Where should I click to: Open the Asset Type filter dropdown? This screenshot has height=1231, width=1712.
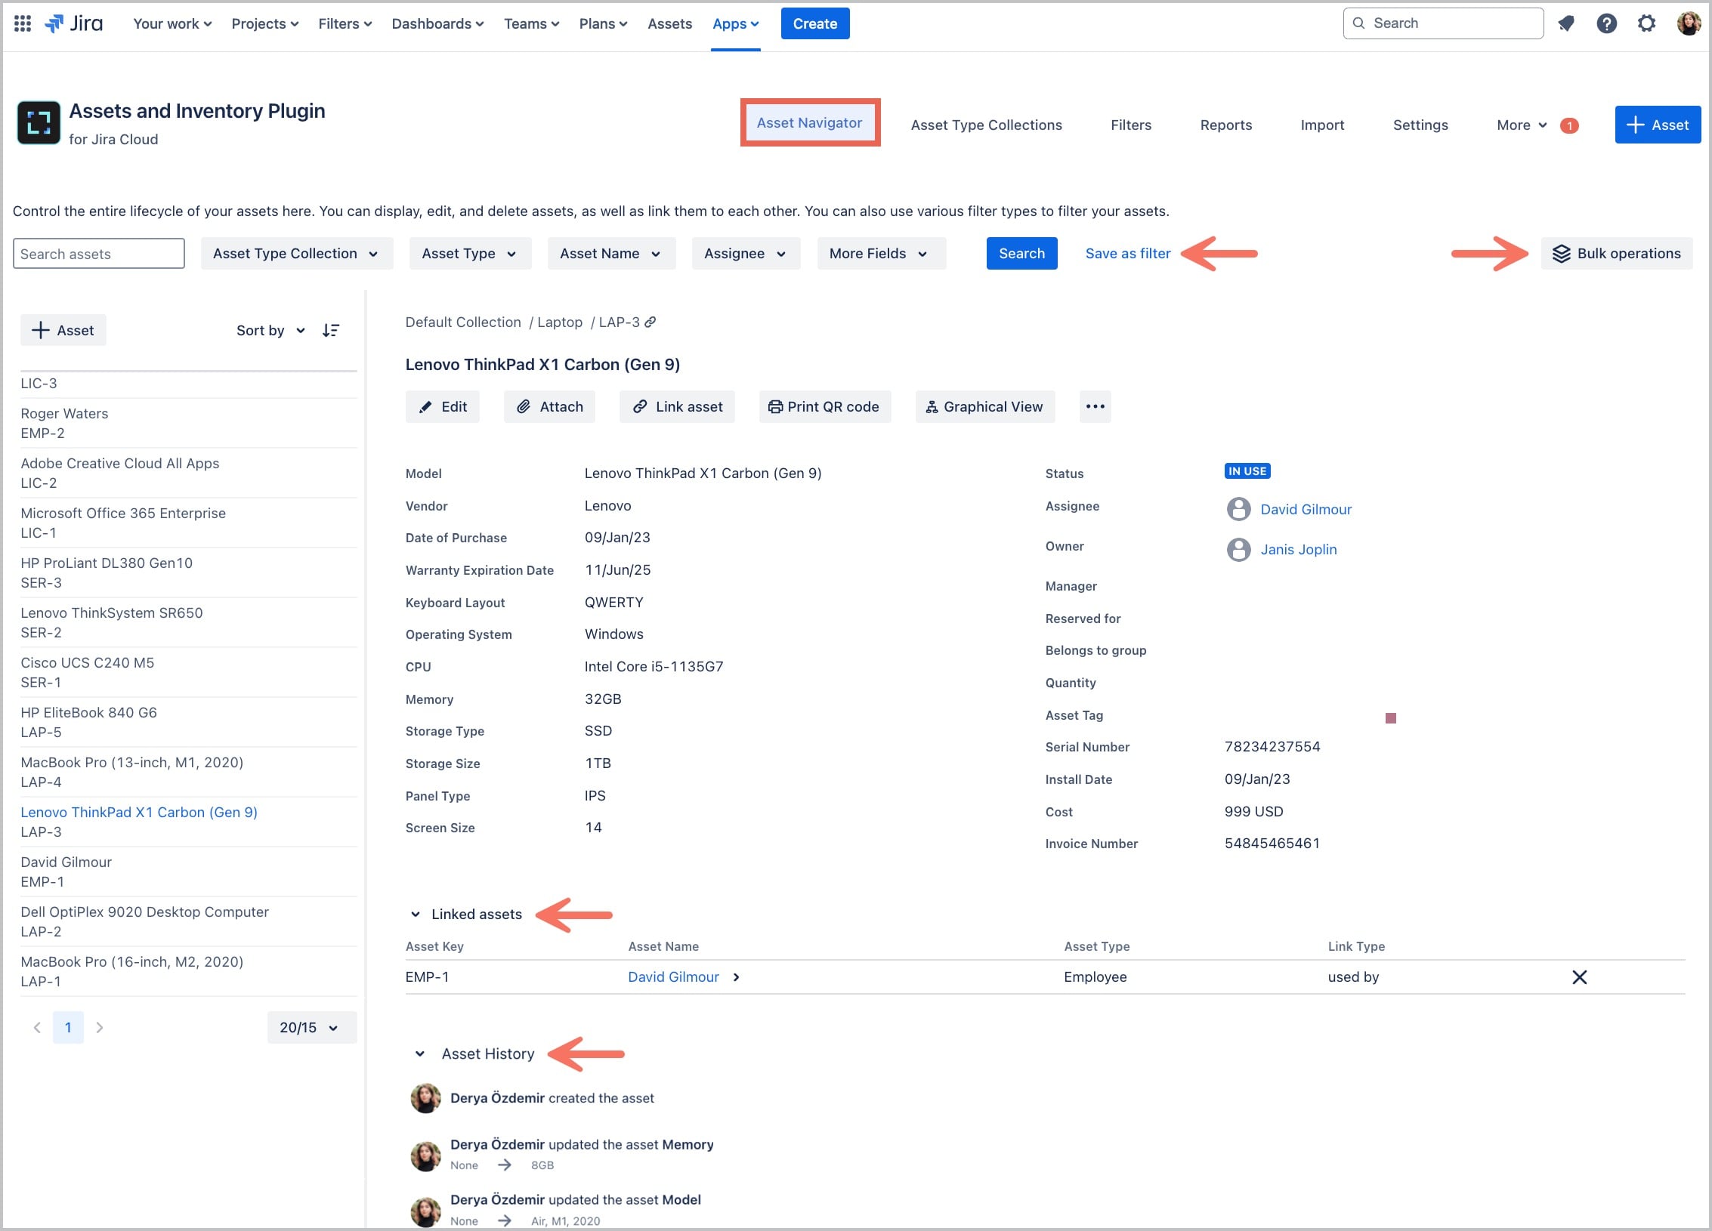click(x=470, y=254)
